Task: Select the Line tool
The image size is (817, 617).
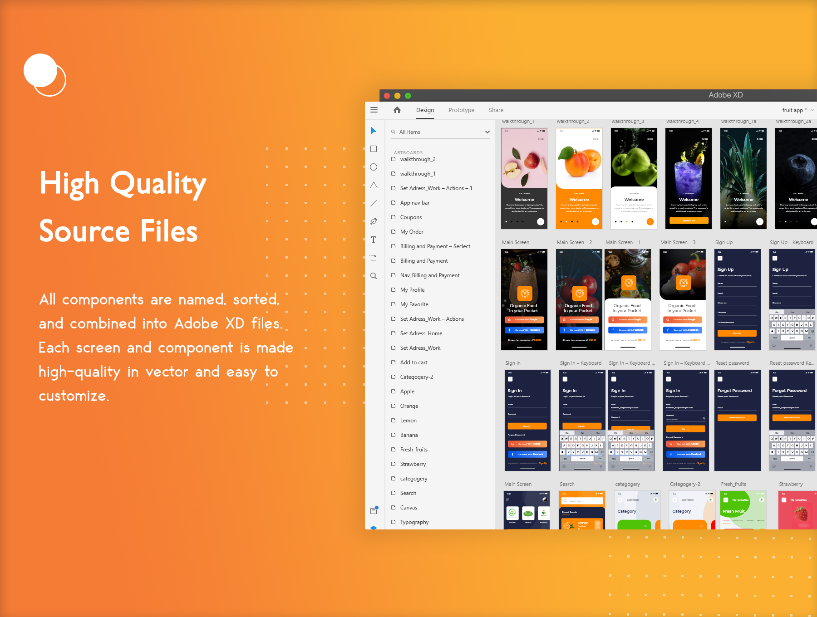Action: [374, 203]
